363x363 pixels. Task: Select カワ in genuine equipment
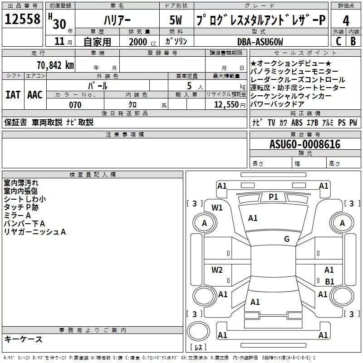pos(283,123)
